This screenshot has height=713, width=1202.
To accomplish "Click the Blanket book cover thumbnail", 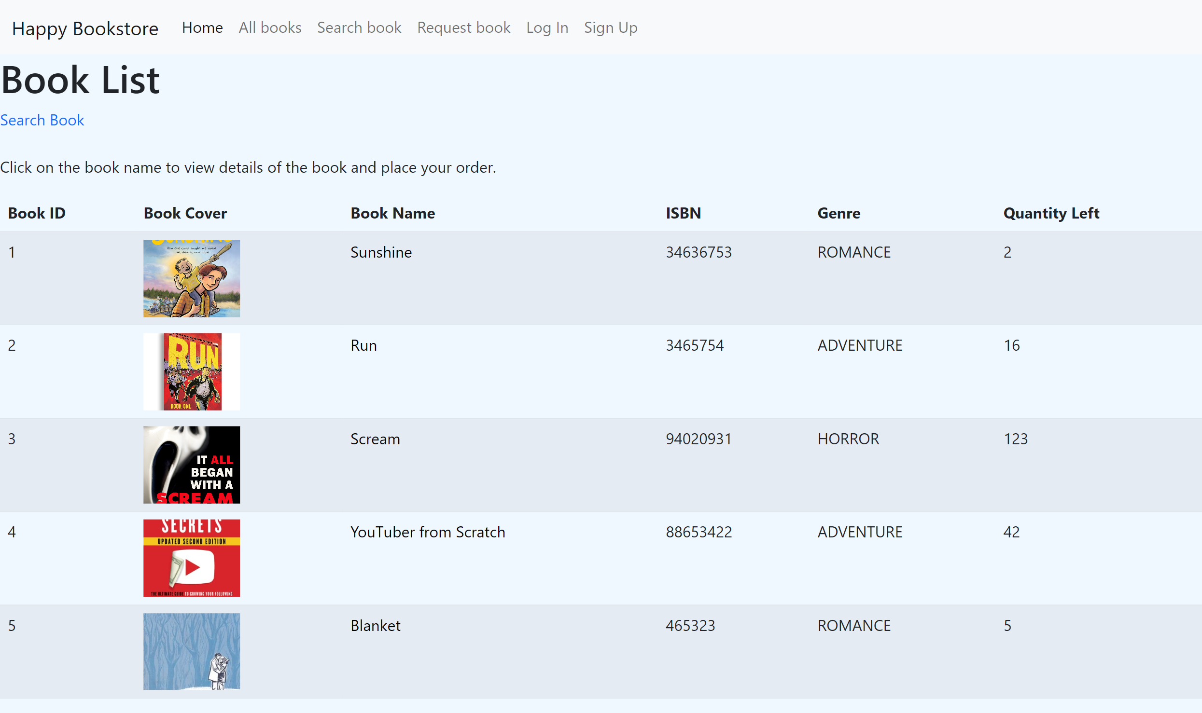I will 192,651.
